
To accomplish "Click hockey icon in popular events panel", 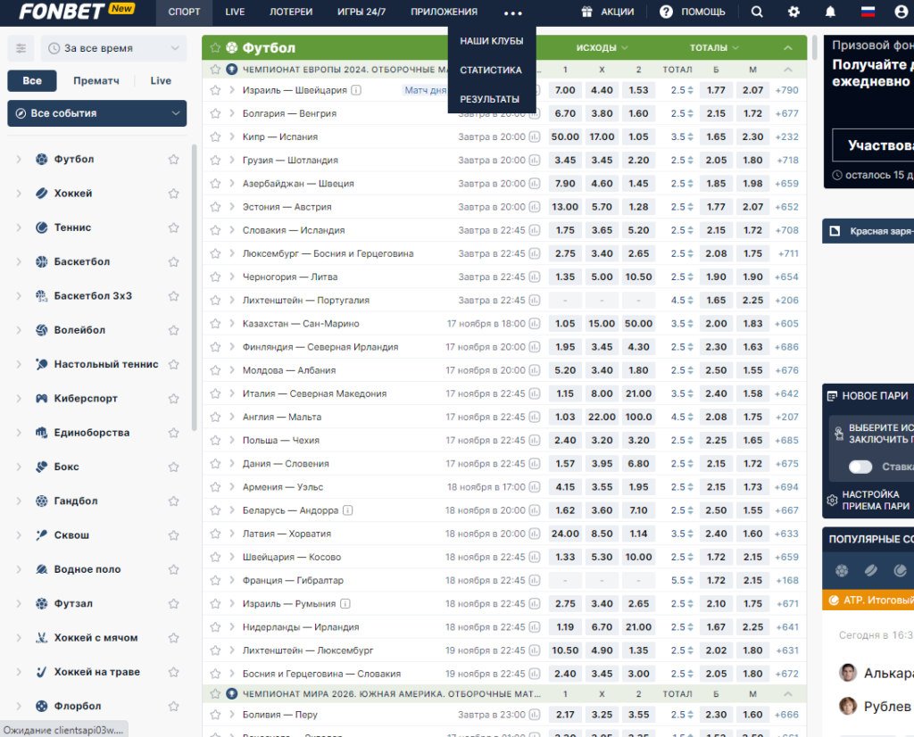I will [x=871, y=570].
